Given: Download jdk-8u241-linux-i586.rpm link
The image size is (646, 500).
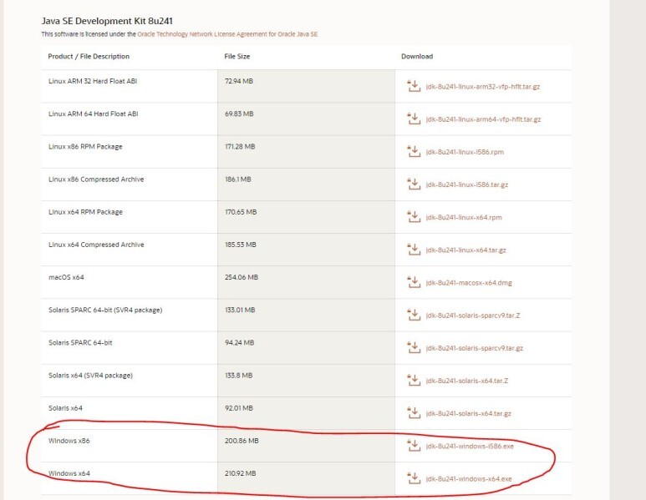Looking at the screenshot, I should click(465, 152).
